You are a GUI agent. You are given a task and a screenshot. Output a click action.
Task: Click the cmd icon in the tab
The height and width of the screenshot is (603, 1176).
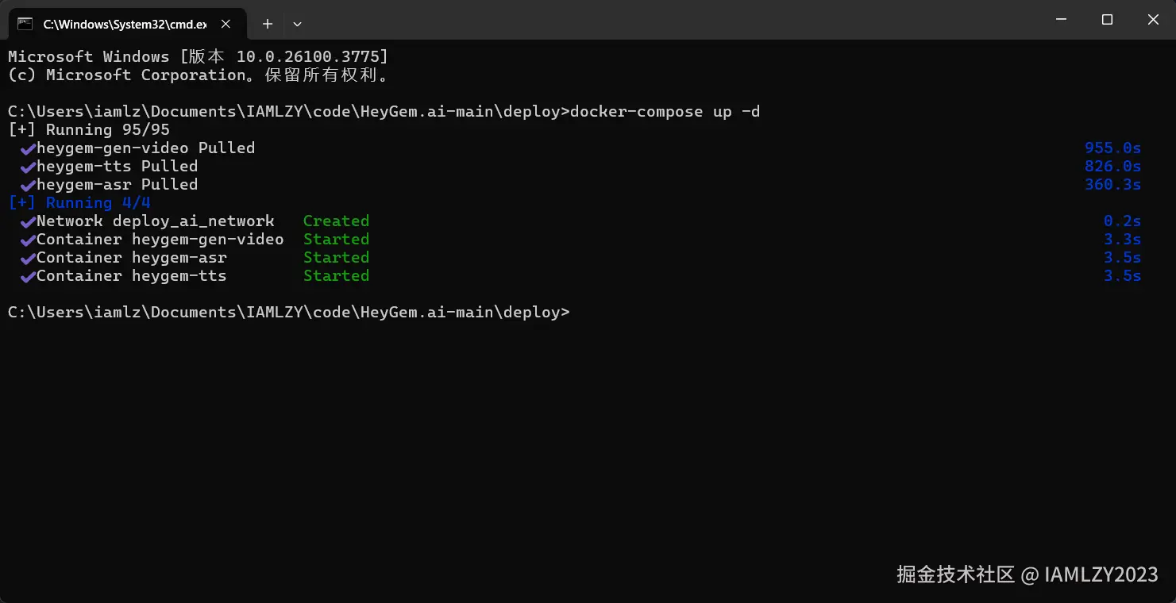click(25, 24)
